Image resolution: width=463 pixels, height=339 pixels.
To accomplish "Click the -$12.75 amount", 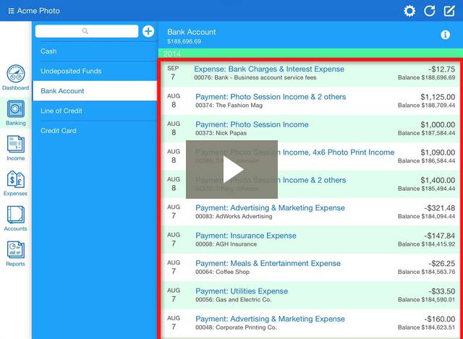I will click(x=442, y=69).
